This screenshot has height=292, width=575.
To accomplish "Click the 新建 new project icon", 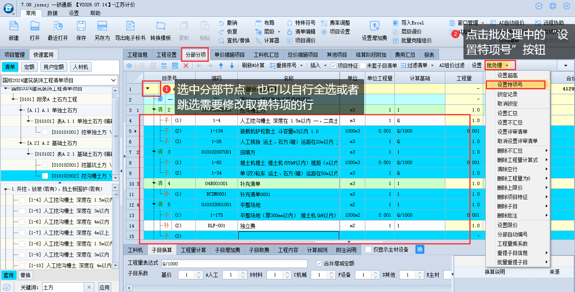I will [x=13, y=26].
